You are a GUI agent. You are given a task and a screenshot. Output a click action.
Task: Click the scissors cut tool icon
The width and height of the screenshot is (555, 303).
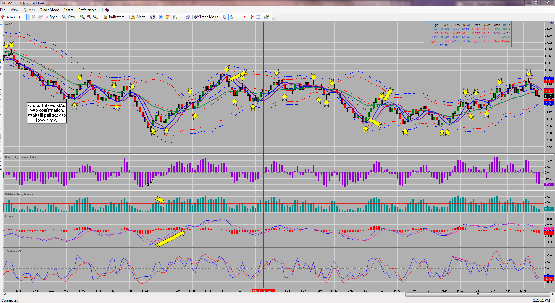pos(175,17)
